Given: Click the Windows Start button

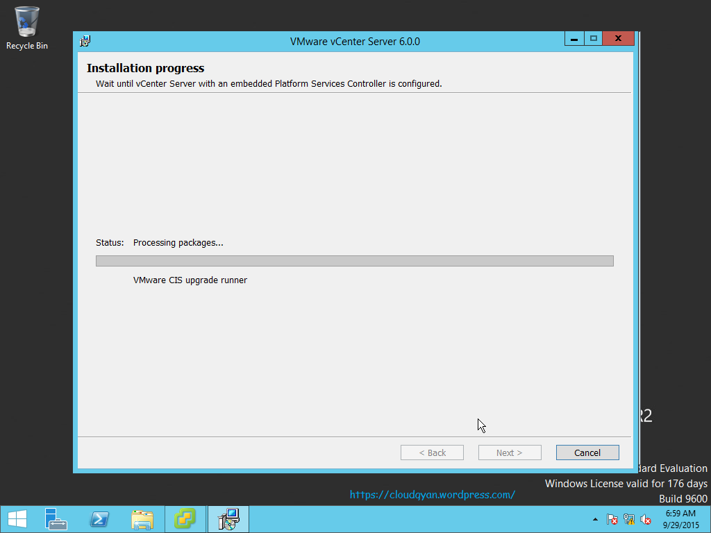Looking at the screenshot, I should coord(17,518).
